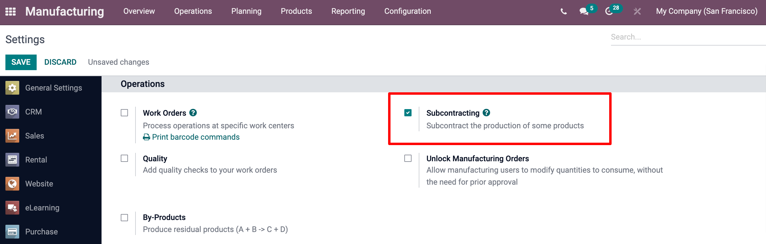Enable the Work Orders checkbox
766x244 pixels.
click(x=124, y=113)
